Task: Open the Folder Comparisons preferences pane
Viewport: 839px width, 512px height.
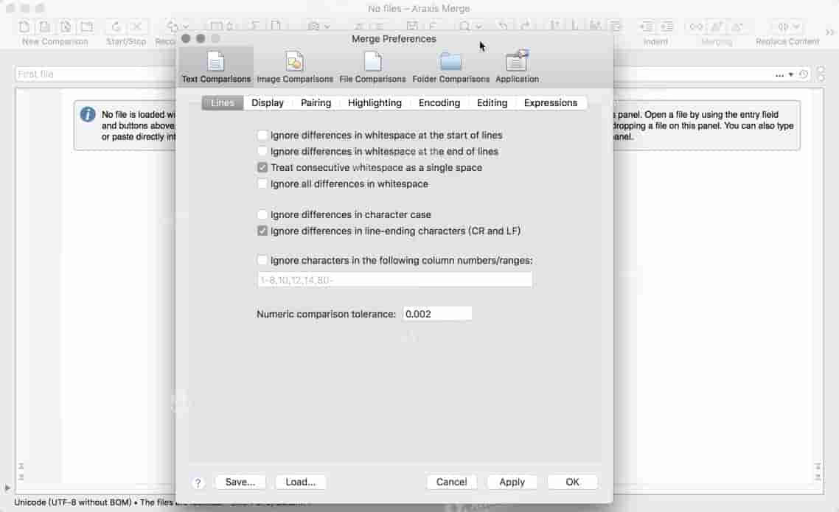Action: coord(450,67)
